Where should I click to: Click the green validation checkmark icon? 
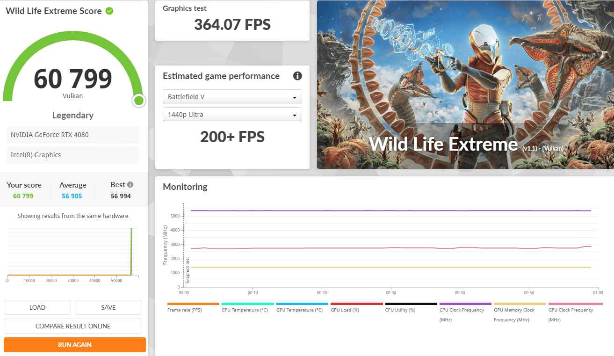(109, 11)
